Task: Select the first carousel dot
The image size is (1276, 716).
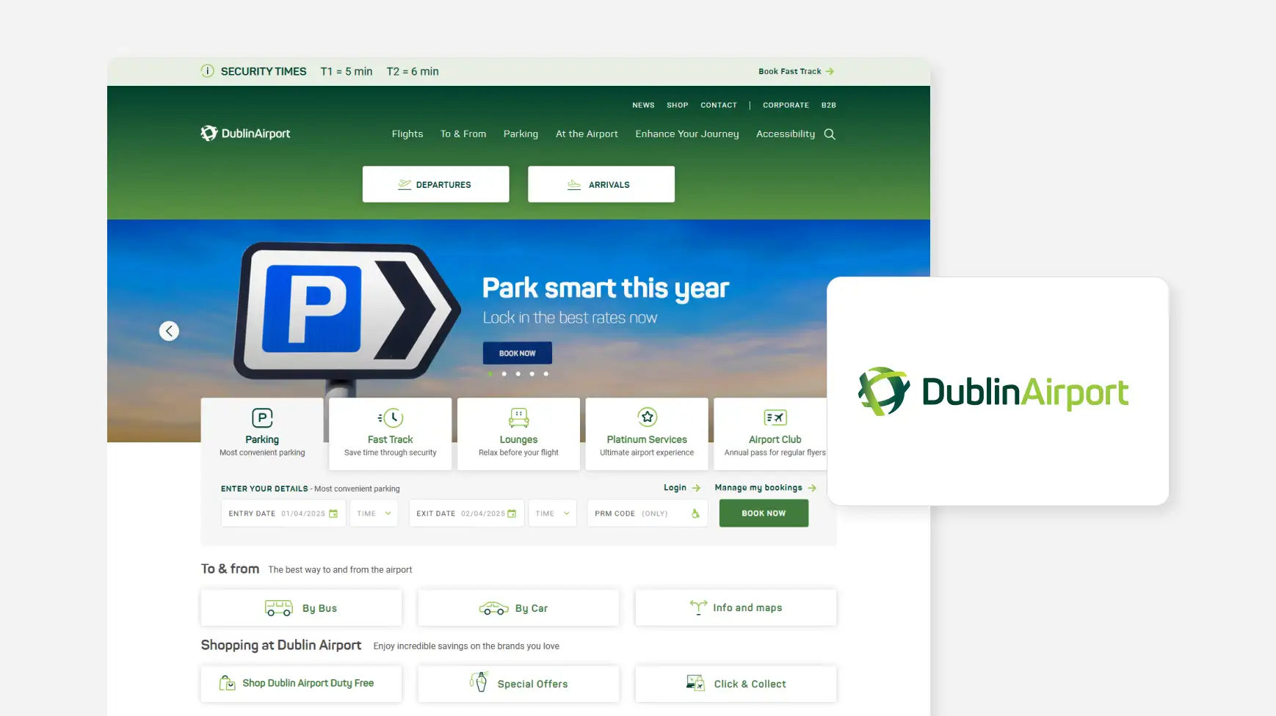Action: click(x=490, y=374)
